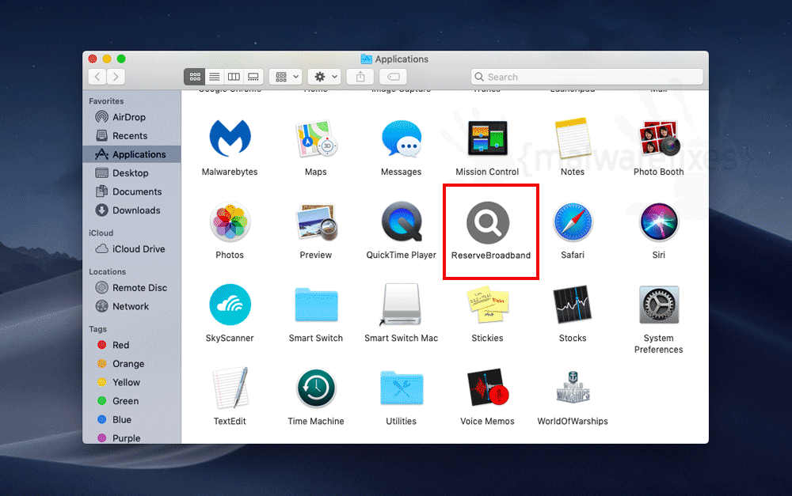Filter by the Yellow tag
The width and height of the screenshot is (792, 496).
point(131,382)
